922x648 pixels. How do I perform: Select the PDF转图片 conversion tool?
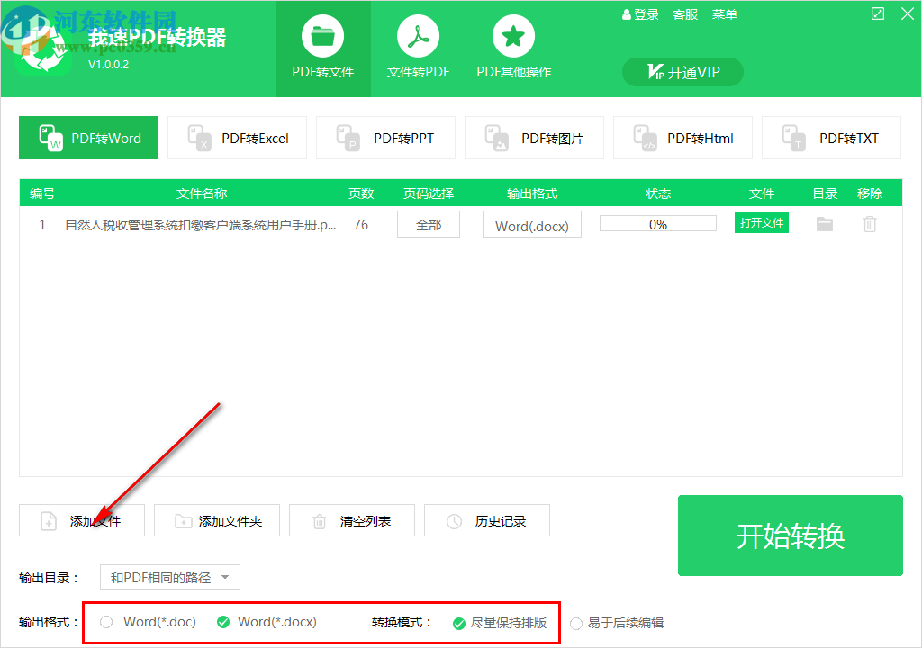pos(534,138)
